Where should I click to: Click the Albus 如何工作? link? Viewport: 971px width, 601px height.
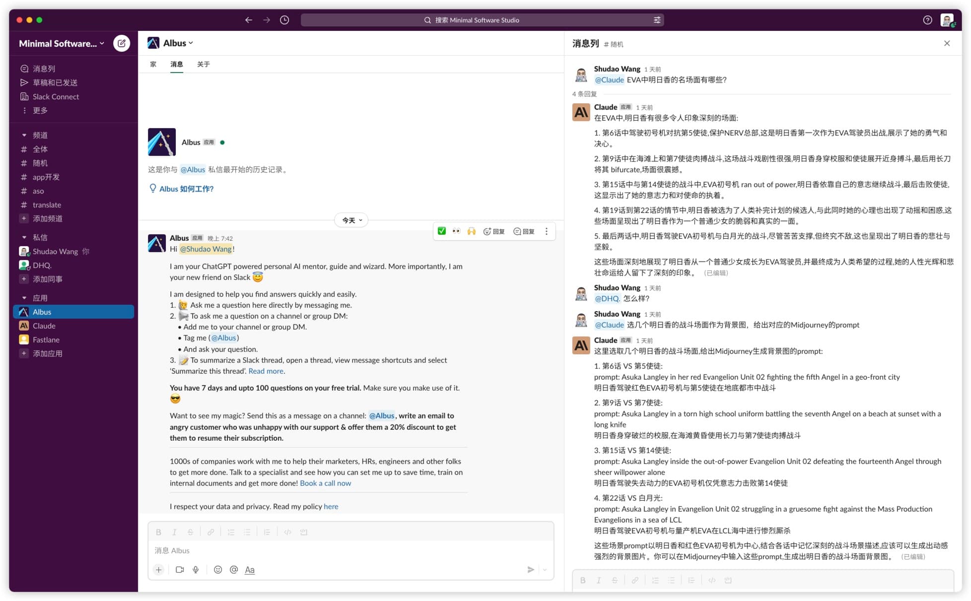coord(186,189)
